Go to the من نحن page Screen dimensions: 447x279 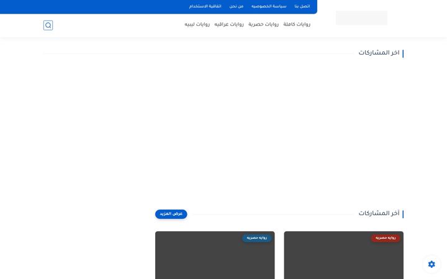pyautogui.click(x=237, y=6)
